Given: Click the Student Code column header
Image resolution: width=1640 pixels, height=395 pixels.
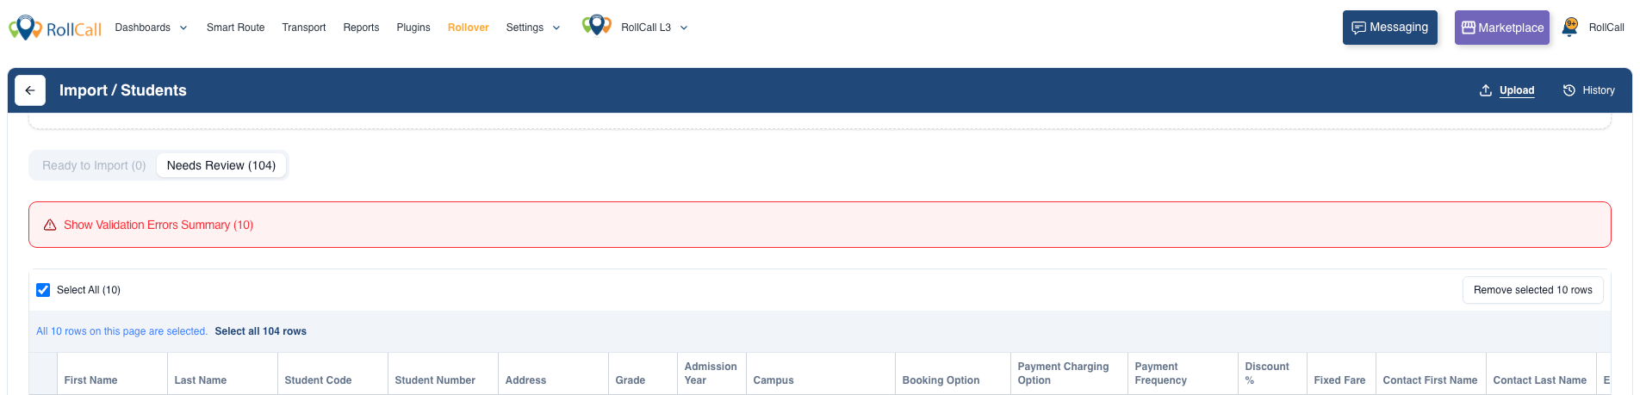Looking at the screenshot, I should point(318,380).
